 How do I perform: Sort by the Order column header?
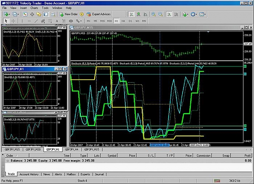17,156
